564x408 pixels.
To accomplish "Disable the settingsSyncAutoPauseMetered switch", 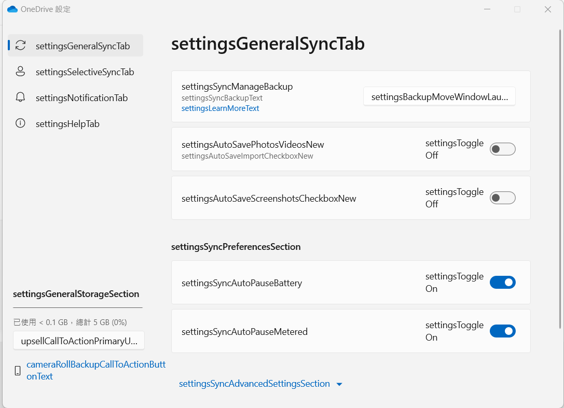I will [x=502, y=331].
